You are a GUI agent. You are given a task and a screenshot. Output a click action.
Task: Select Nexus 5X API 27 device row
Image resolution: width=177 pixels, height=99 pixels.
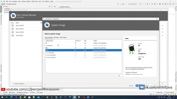tap(27, 29)
